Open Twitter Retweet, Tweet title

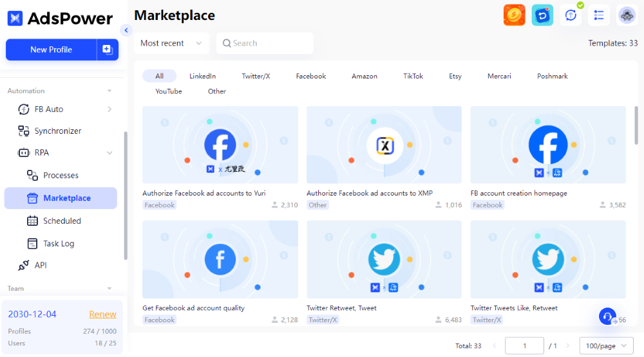click(341, 307)
